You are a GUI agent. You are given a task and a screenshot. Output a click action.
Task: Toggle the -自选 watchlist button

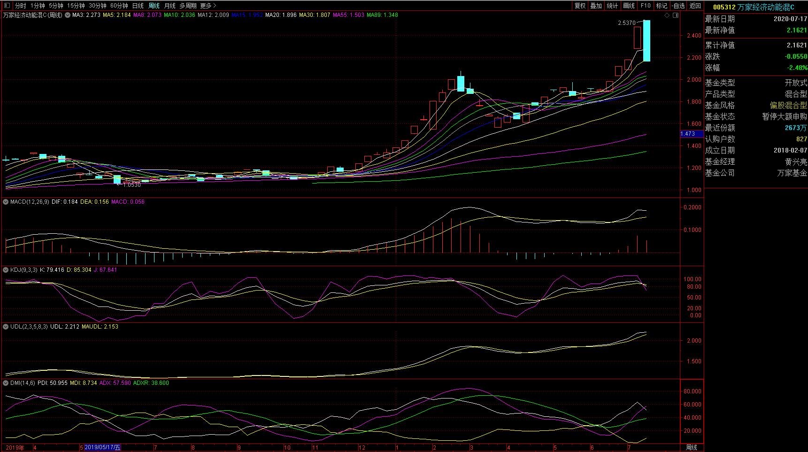678,6
